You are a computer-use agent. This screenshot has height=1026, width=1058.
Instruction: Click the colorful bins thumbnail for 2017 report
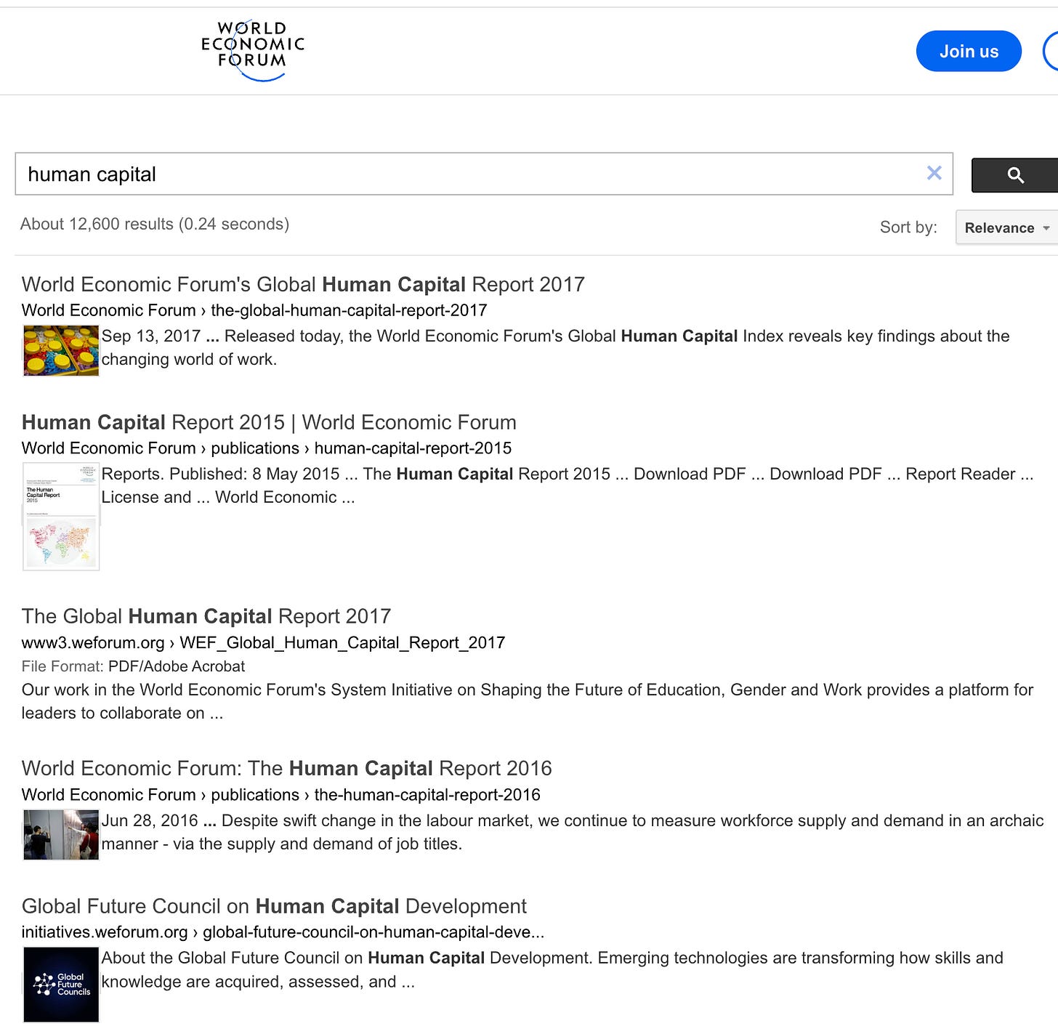click(x=61, y=350)
